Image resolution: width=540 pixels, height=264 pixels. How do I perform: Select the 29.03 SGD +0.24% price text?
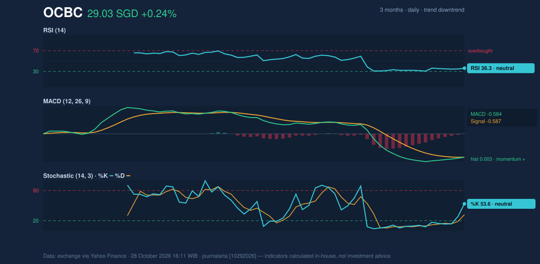(x=132, y=14)
